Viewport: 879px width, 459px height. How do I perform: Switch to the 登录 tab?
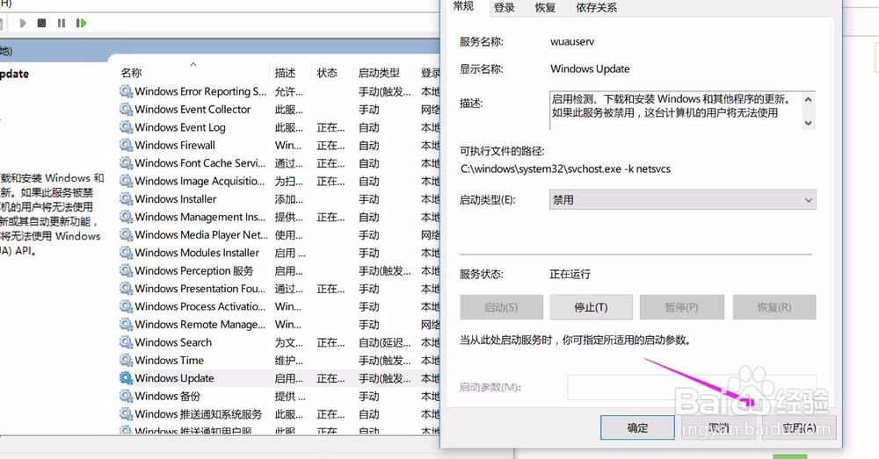click(504, 7)
